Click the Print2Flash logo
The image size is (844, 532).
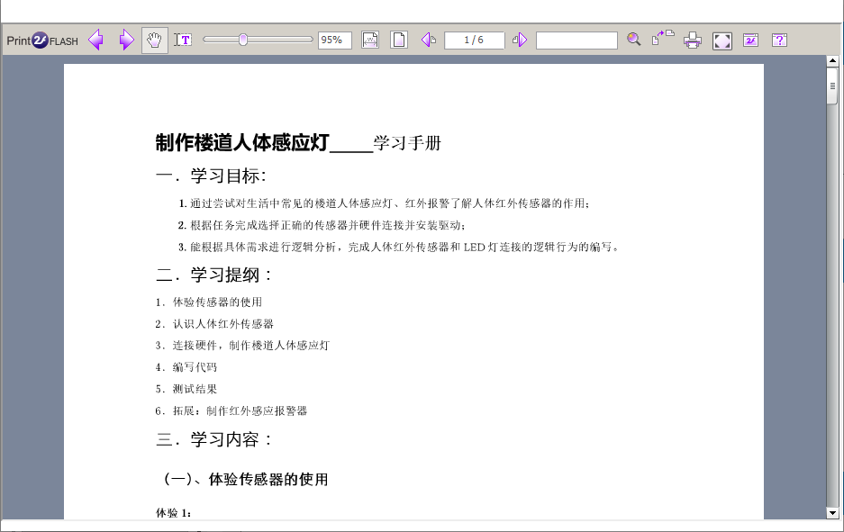click(42, 41)
